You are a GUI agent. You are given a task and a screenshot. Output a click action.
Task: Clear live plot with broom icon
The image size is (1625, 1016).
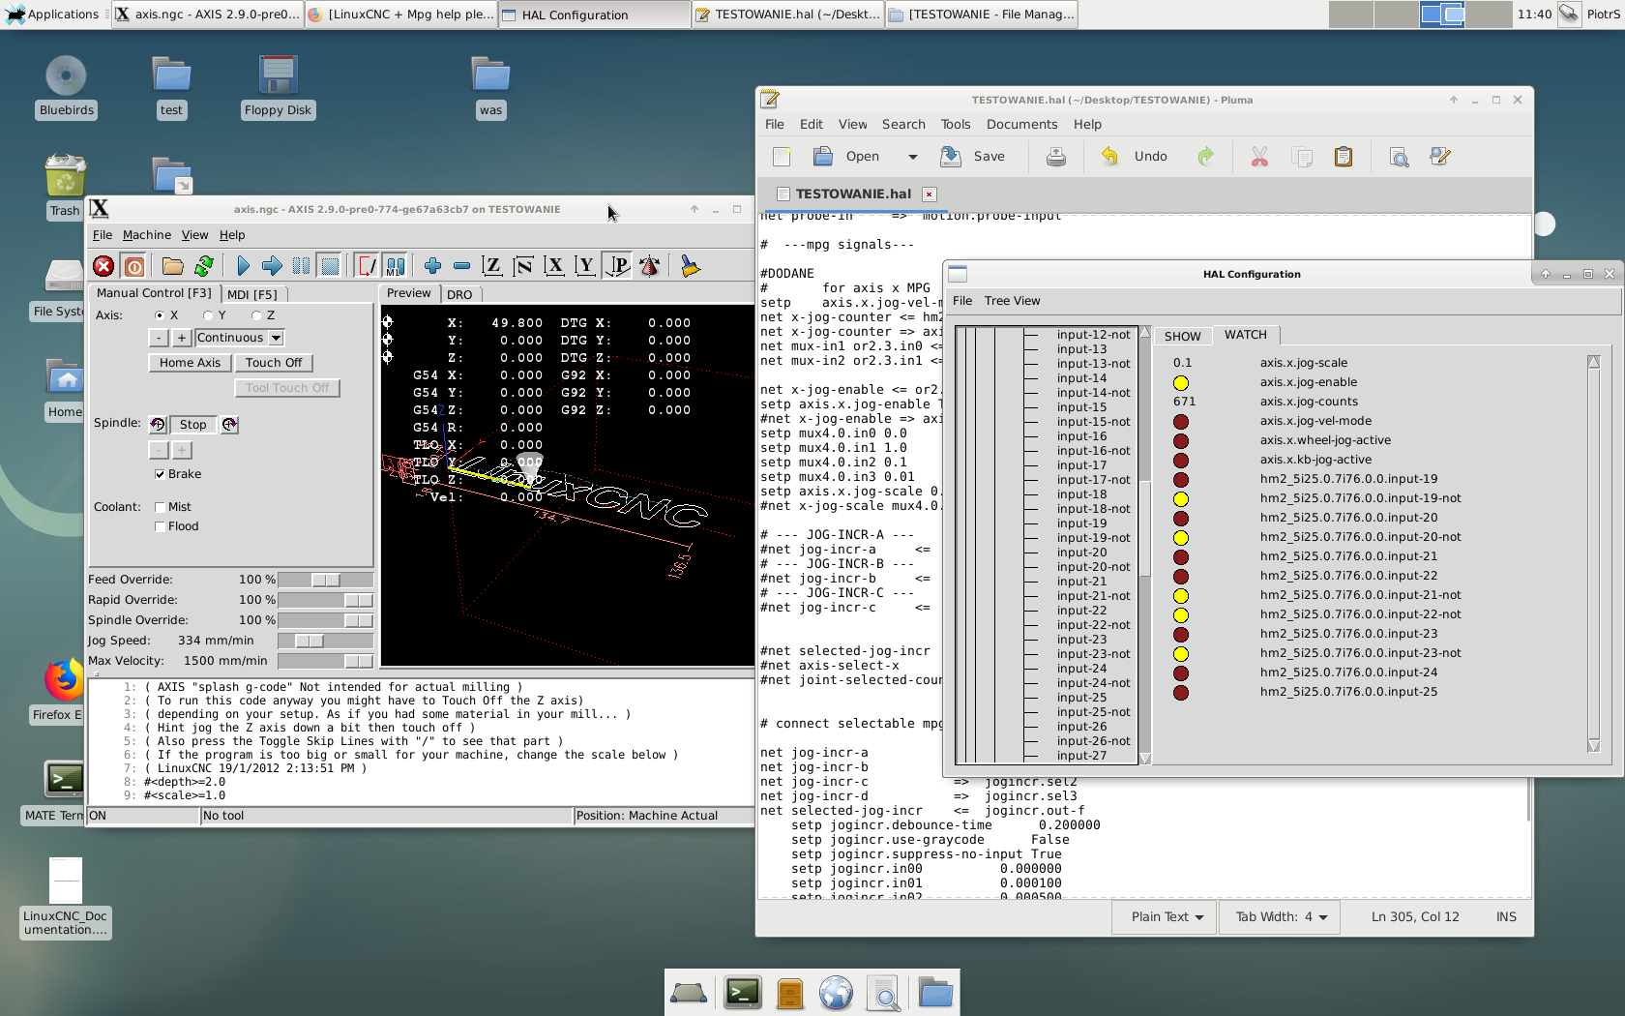coord(690,266)
